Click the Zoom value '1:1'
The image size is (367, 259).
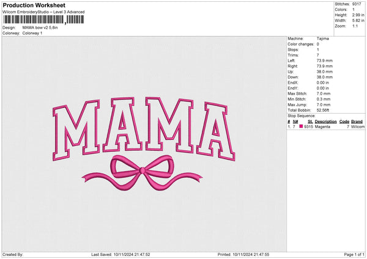pos(355,26)
